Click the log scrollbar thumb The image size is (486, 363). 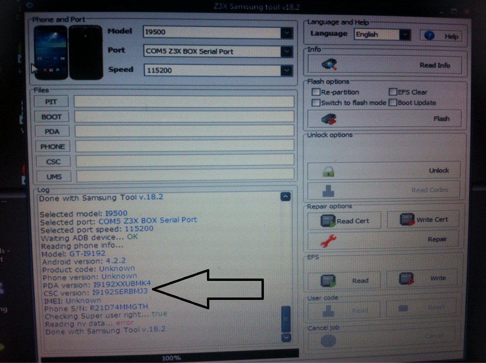click(x=286, y=319)
